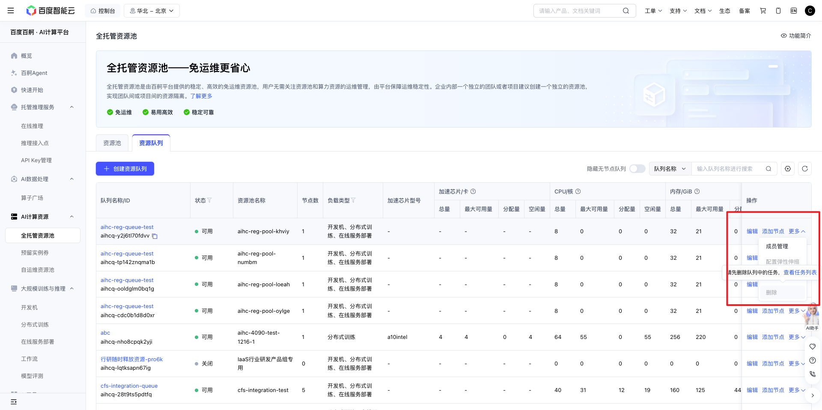Collapse the AI计算资源 sidebar group
The height and width of the screenshot is (410, 822).
(72, 217)
